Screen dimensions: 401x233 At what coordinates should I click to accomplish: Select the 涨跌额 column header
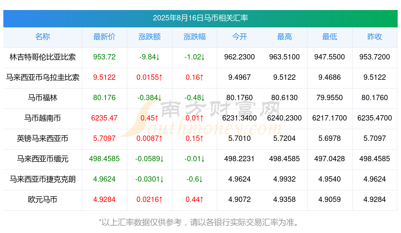point(150,37)
